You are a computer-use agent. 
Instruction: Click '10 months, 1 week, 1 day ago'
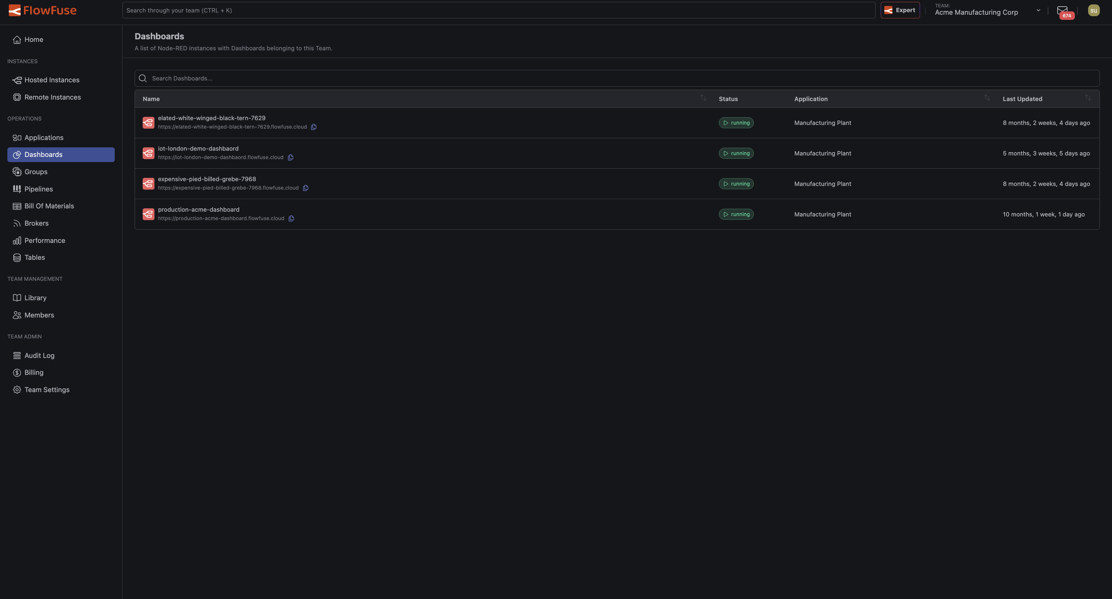click(1043, 214)
